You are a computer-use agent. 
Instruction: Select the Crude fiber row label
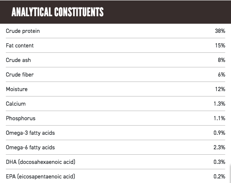[20, 74]
